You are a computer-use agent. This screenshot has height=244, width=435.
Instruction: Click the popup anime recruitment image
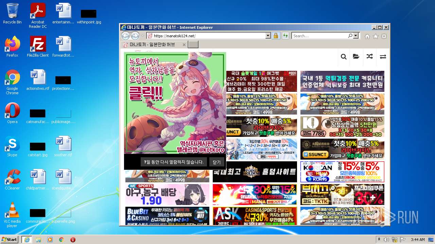(175, 103)
